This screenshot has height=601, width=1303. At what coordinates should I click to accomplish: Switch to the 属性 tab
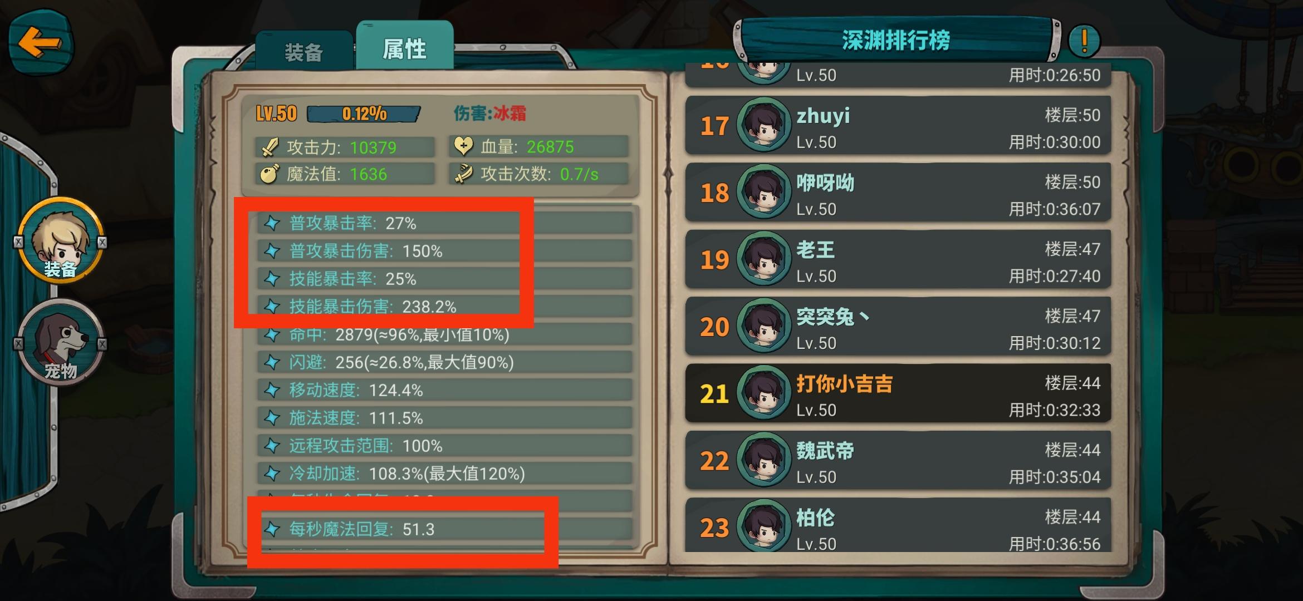coord(405,47)
